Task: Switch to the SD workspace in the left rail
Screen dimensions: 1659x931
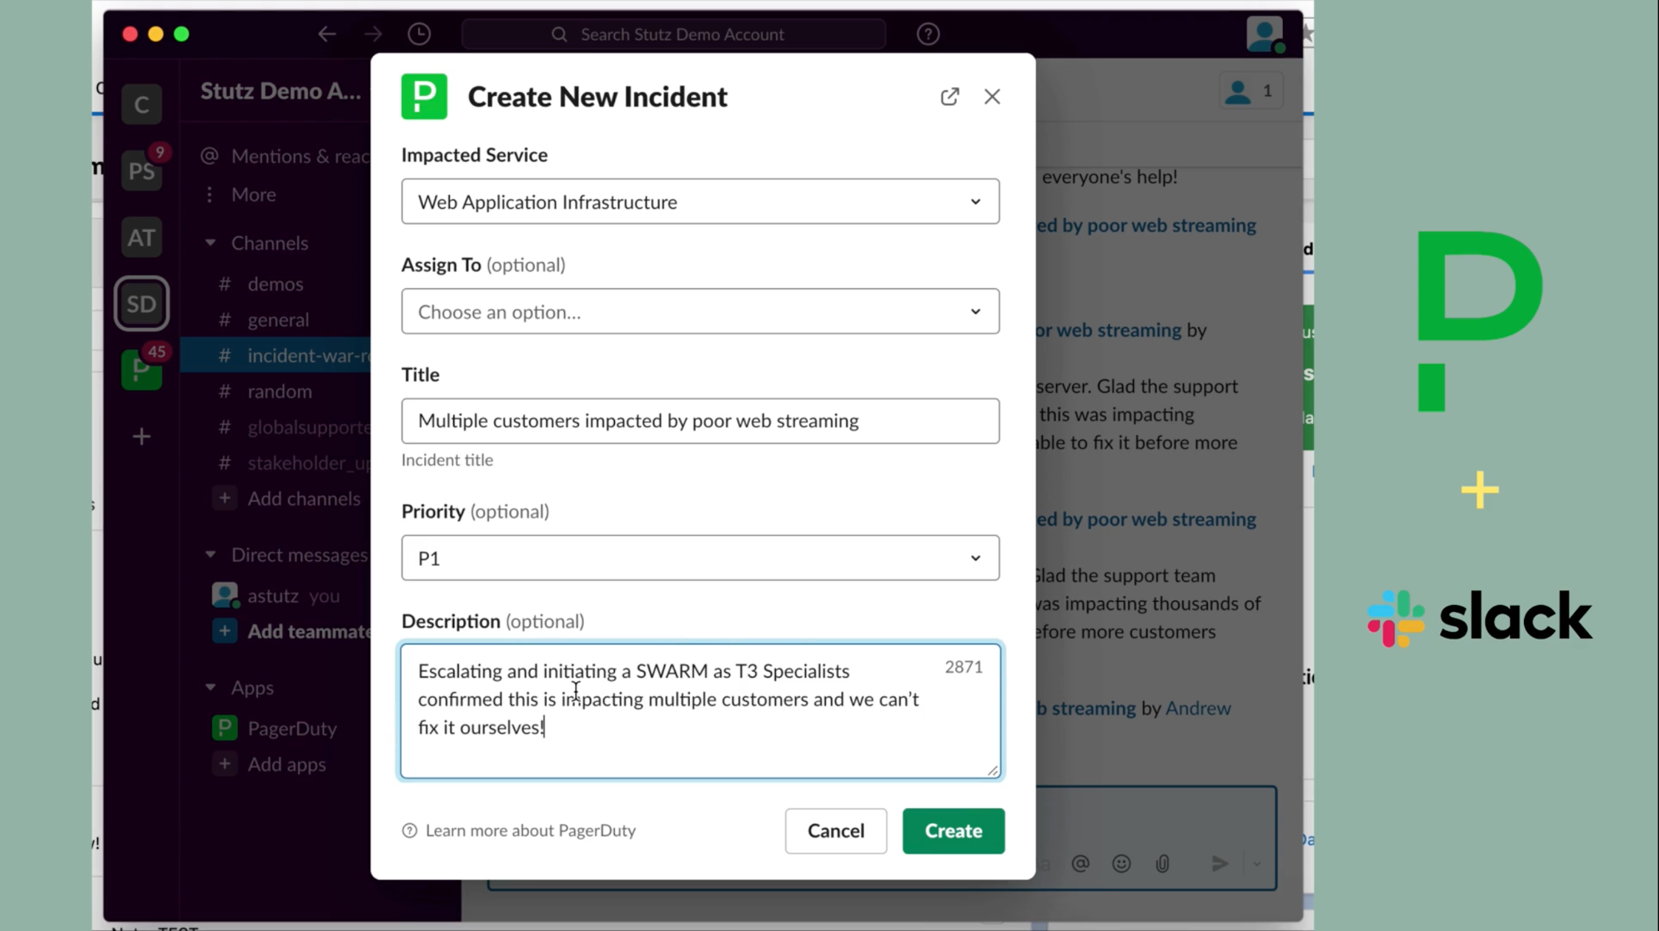Action: coord(141,303)
